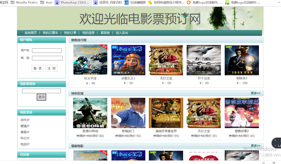Select the 科幻片 category
The height and width of the screenshot is (164, 281).
tap(25, 138)
